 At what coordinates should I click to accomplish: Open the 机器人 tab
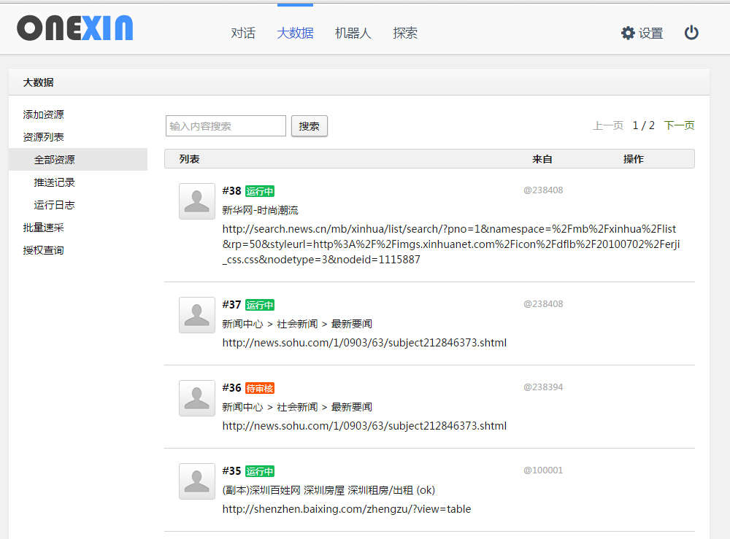(x=353, y=33)
